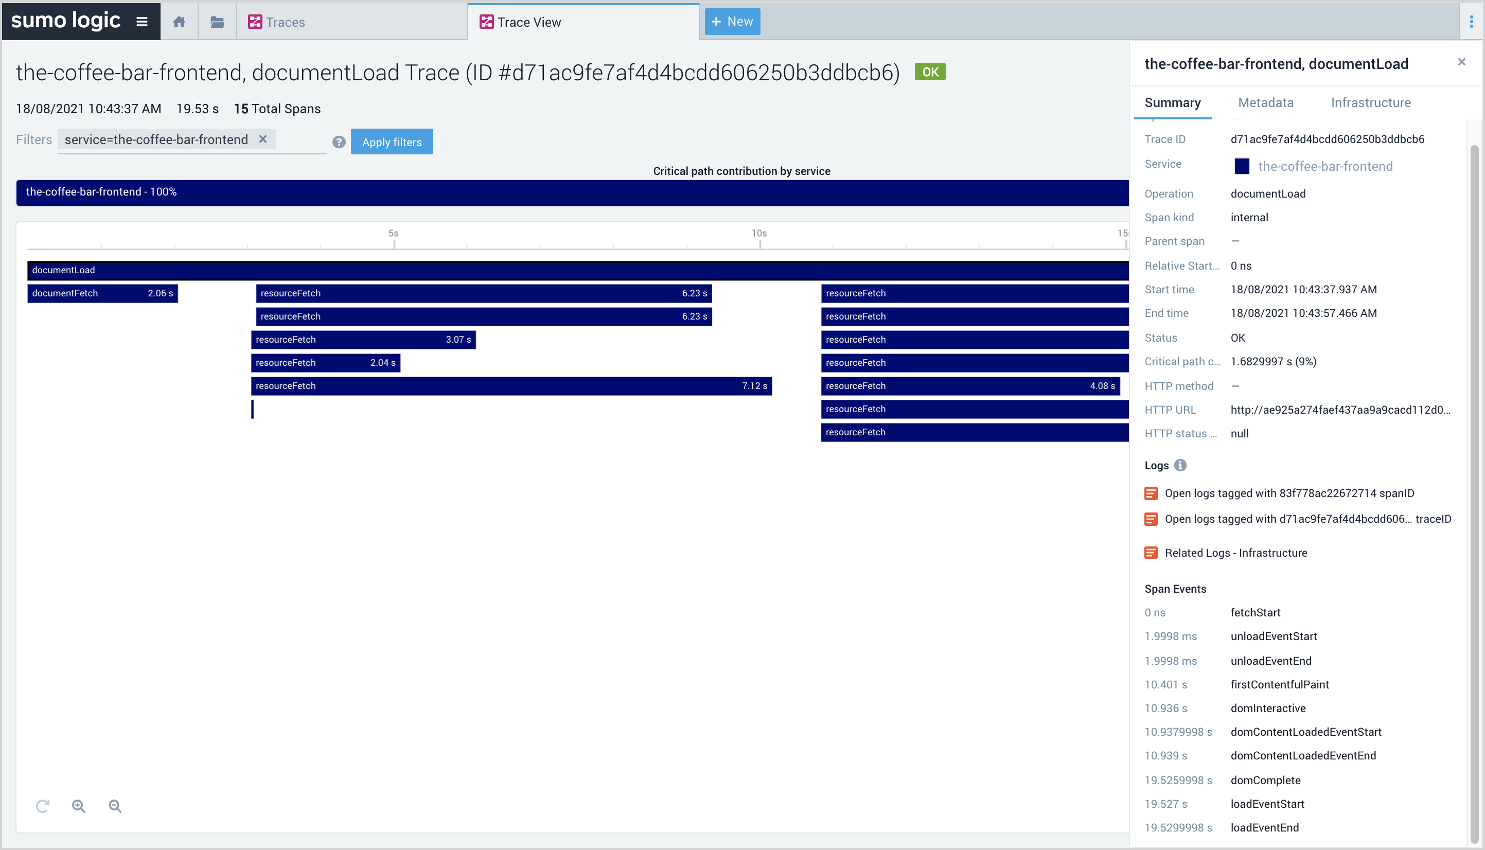Go to the Home icon tab
The image size is (1485, 850).
click(179, 22)
